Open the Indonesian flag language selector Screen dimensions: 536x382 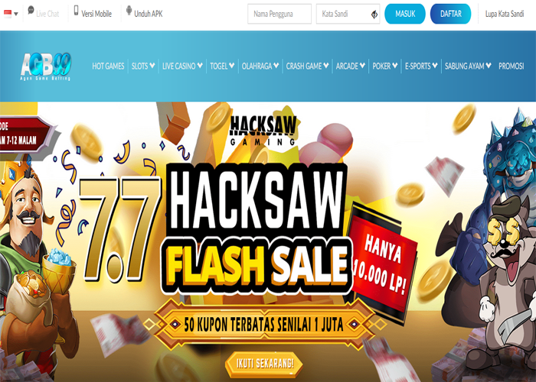tap(11, 14)
